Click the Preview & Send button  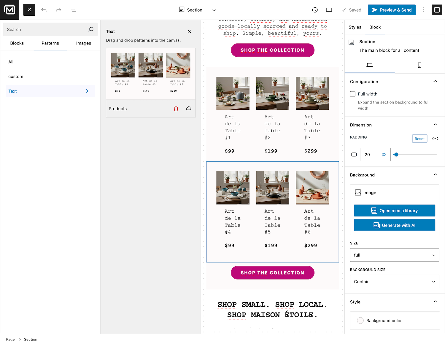click(392, 10)
